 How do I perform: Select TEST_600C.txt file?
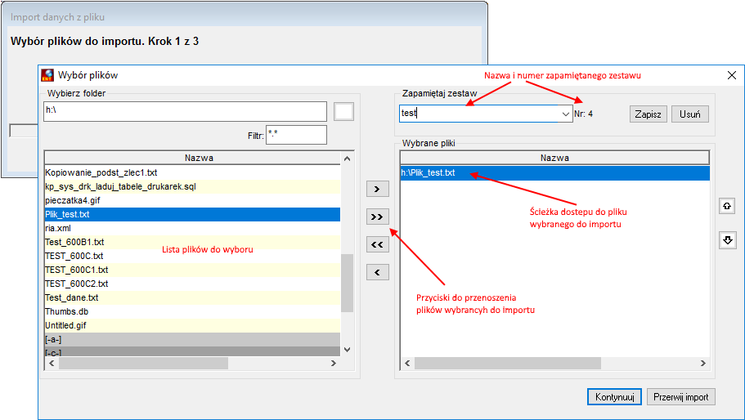pos(192,256)
